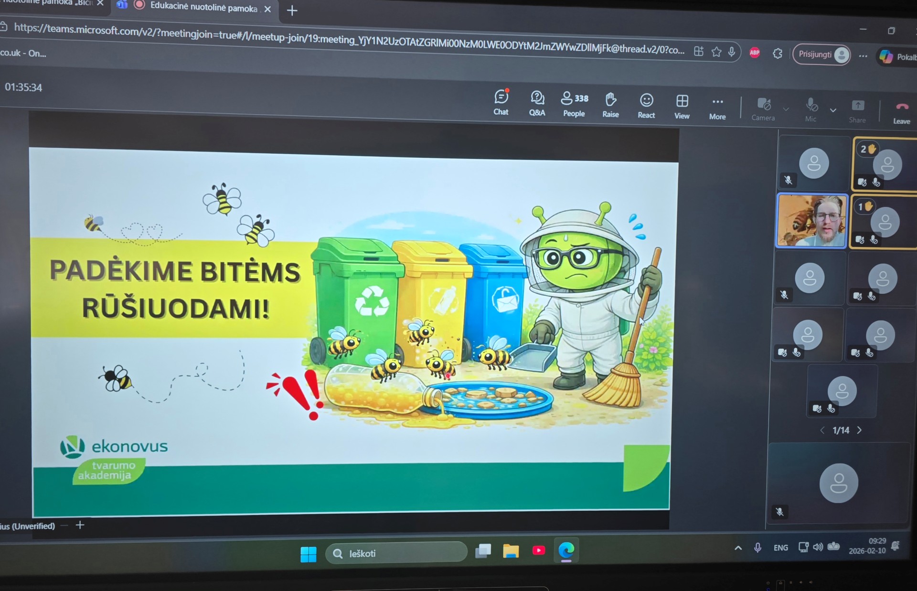Image resolution: width=917 pixels, height=591 pixels.
Task: Open the Q&A panel
Action: (x=537, y=103)
